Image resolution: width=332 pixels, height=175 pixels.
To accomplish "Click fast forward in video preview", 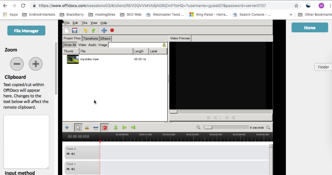I will pos(227,118).
